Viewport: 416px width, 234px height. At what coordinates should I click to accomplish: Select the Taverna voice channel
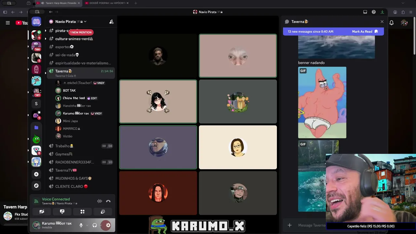81,73
